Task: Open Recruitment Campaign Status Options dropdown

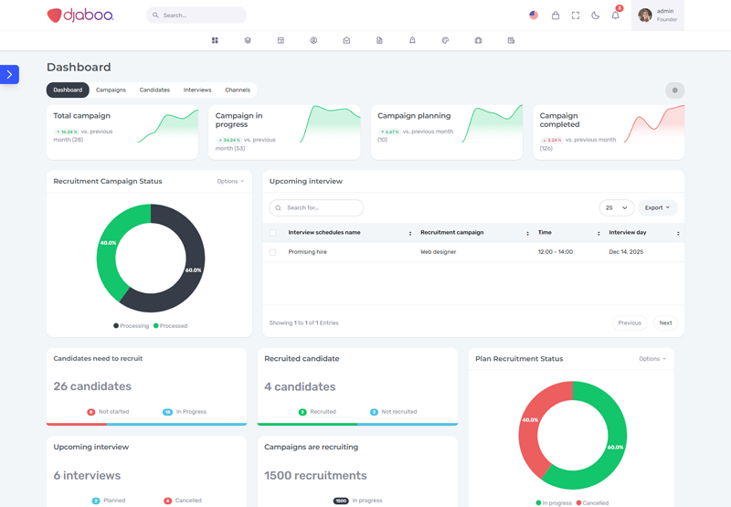Action: pyautogui.click(x=230, y=182)
